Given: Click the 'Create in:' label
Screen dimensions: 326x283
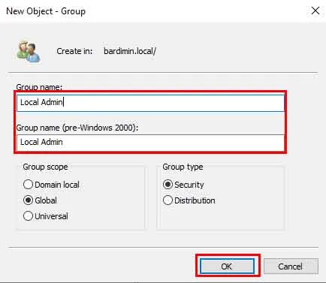Looking at the screenshot, I should coord(74,51).
